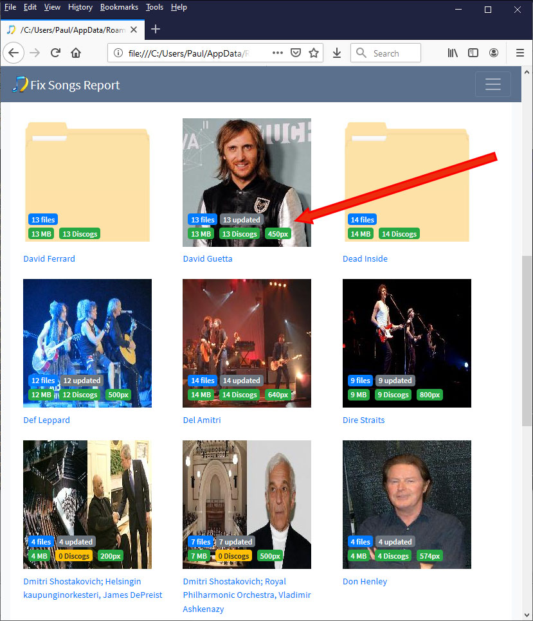The image size is (533, 621).
Task: Open page actions three-dot menu
Action: coord(278,53)
